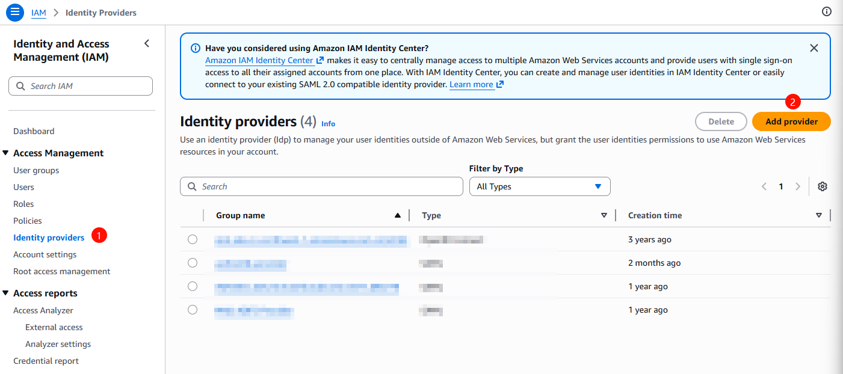Open User groups in the sidebar
Image resolution: width=843 pixels, height=374 pixels.
36,170
